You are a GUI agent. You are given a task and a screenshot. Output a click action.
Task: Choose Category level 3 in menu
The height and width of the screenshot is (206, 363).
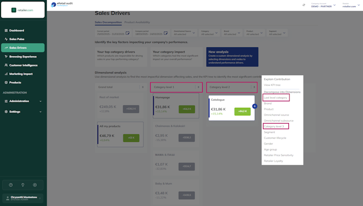coord(274,127)
